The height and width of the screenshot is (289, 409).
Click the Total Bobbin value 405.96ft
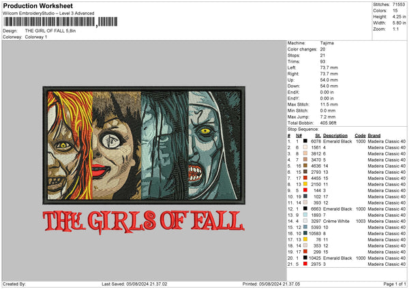(328, 123)
